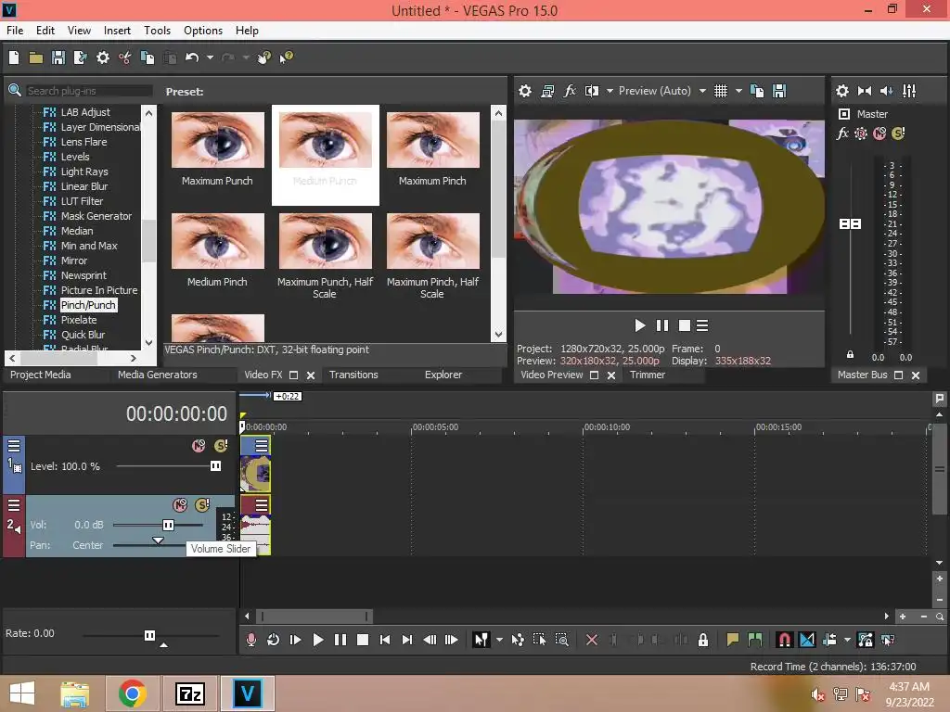Open the Tools menu
The height and width of the screenshot is (712, 950).
click(157, 31)
